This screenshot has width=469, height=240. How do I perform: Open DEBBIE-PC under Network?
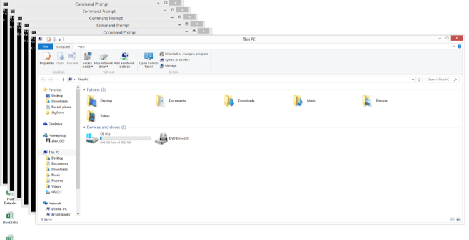(x=56, y=209)
